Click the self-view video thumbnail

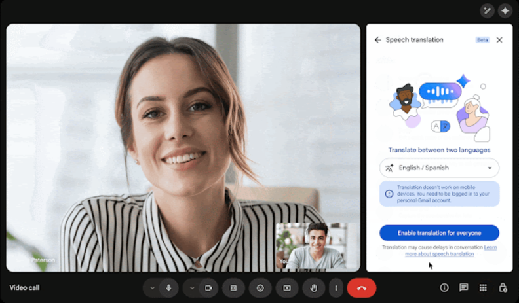click(x=317, y=245)
